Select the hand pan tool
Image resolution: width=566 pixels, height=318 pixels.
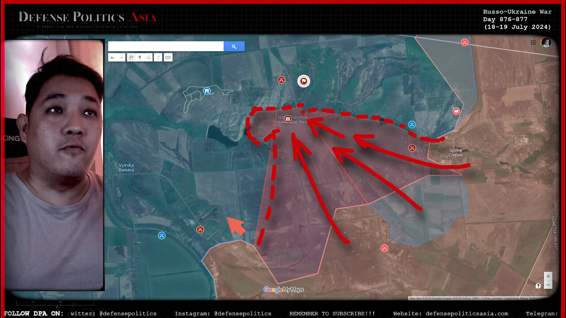(x=131, y=57)
